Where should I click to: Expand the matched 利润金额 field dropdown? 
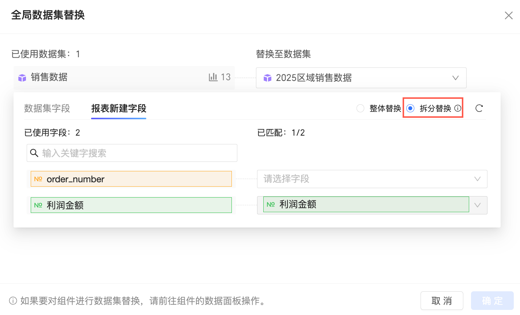(x=477, y=205)
